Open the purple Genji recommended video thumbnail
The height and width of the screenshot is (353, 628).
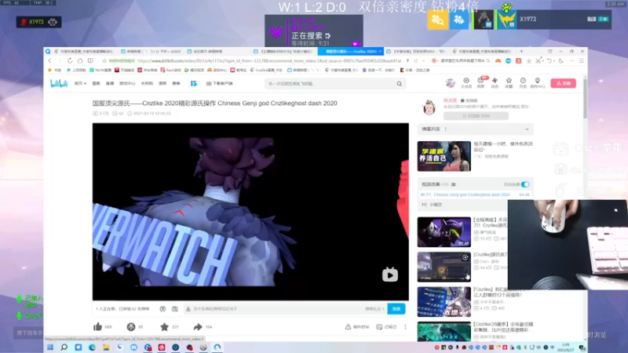444,232
